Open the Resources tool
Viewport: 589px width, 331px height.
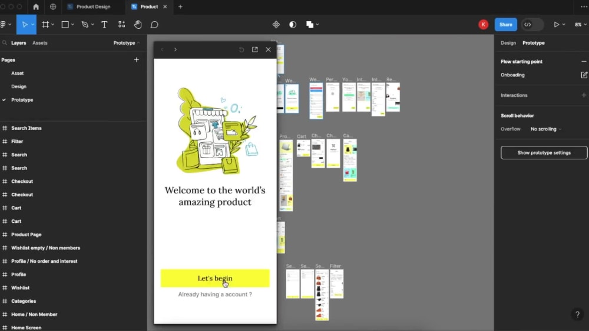121,24
